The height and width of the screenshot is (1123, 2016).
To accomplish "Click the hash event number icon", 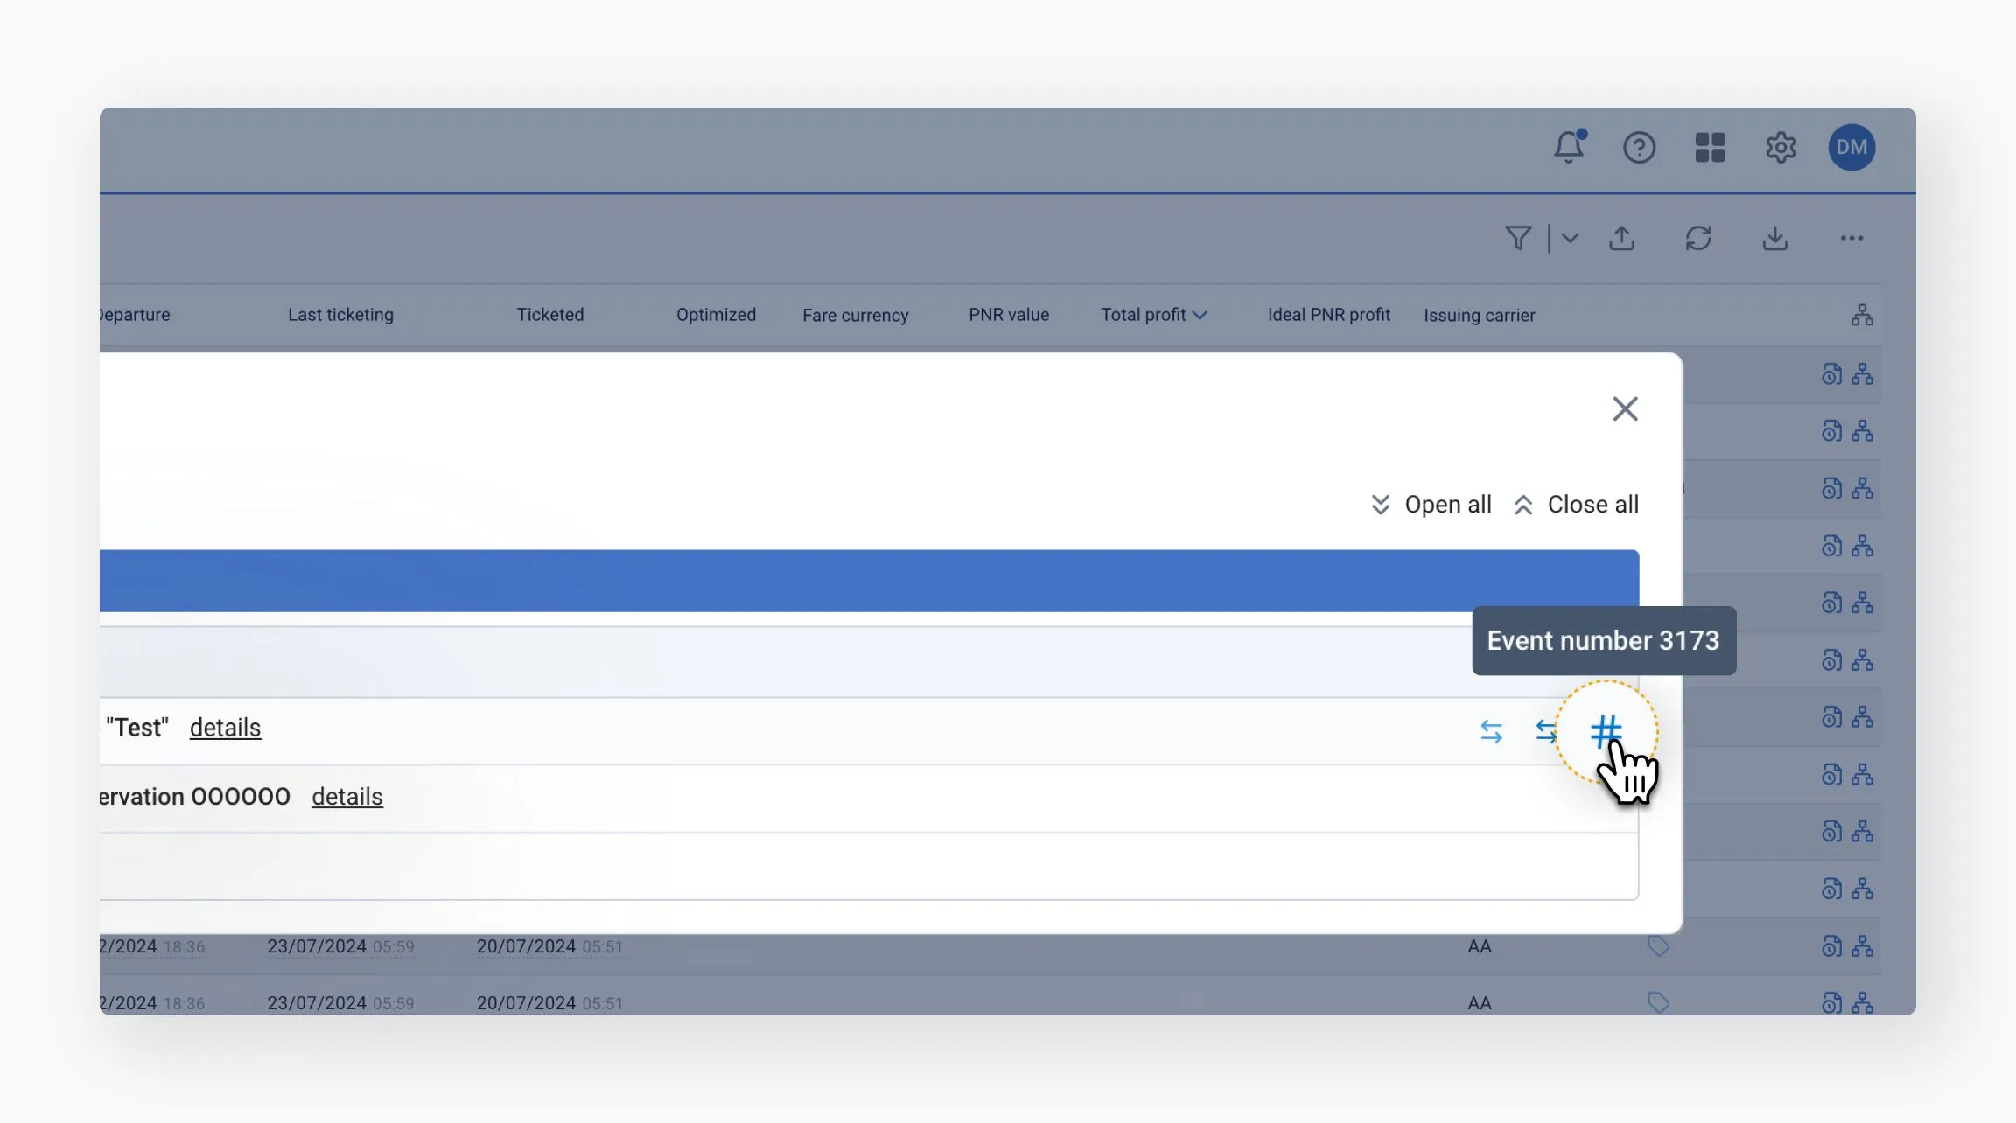I will [x=1606, y=731].
